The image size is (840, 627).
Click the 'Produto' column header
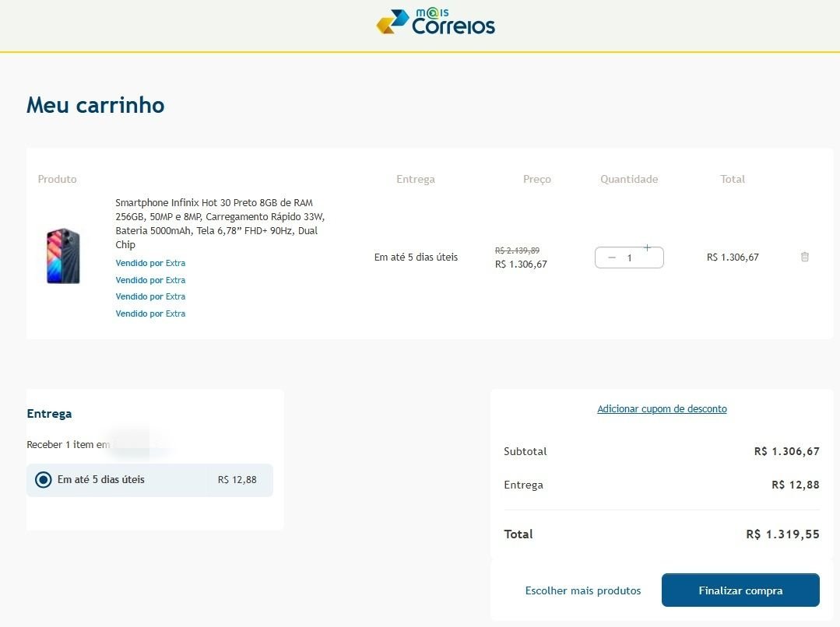58,180
